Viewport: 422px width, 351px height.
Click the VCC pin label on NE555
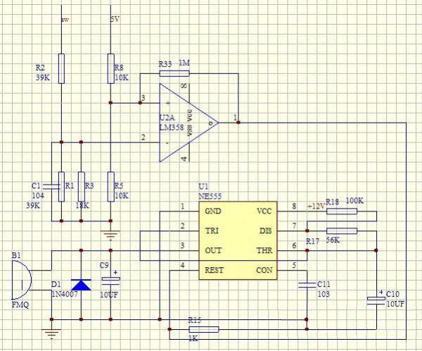click(x=264, y=211)
